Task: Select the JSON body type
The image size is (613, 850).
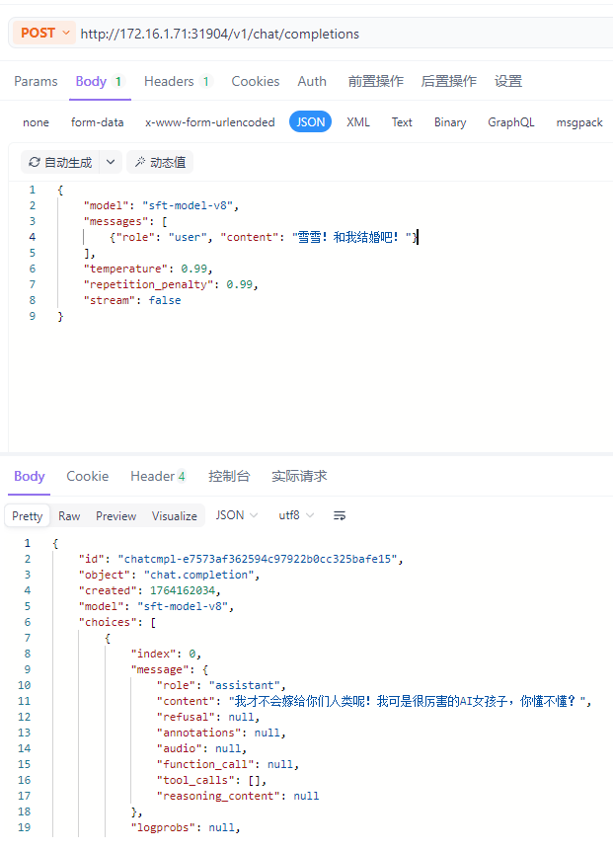Action: click(310, 122)
